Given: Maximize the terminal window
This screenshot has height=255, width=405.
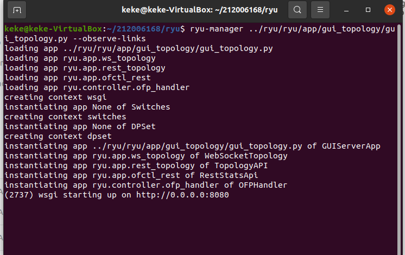Looking at the screenshot, I should [368, 10].
